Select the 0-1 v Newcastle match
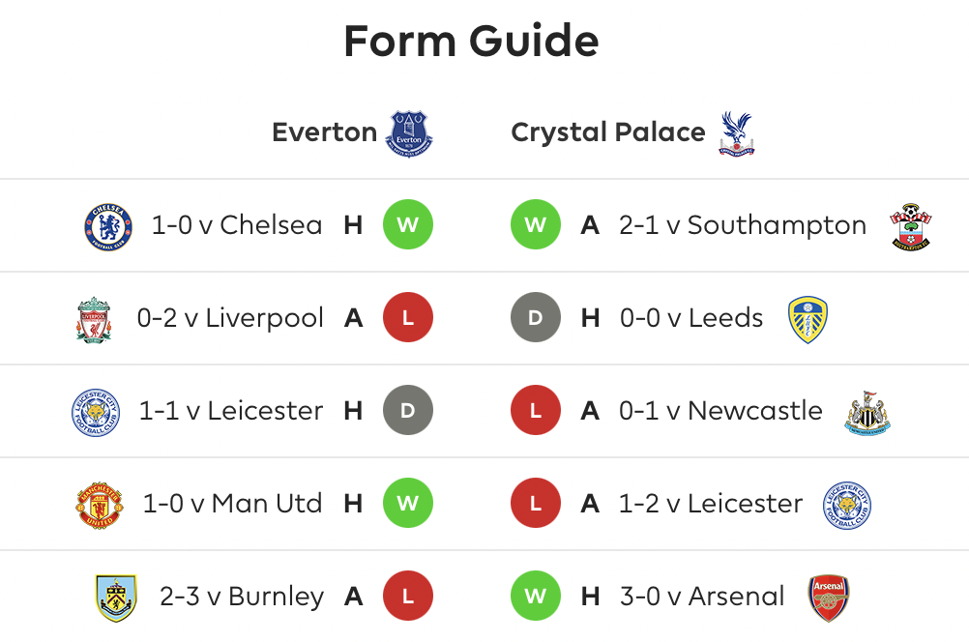The width and height of the screenshot is (969, 642). [720, 410]
